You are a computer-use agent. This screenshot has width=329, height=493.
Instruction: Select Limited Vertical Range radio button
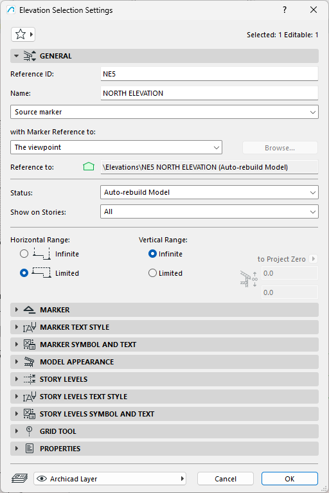click(x=152, y=273)
